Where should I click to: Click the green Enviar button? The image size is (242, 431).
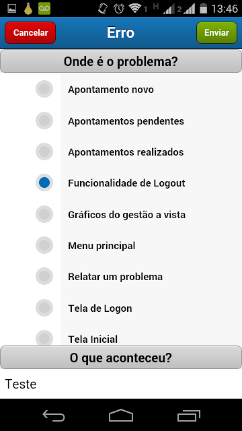[216, 33]
